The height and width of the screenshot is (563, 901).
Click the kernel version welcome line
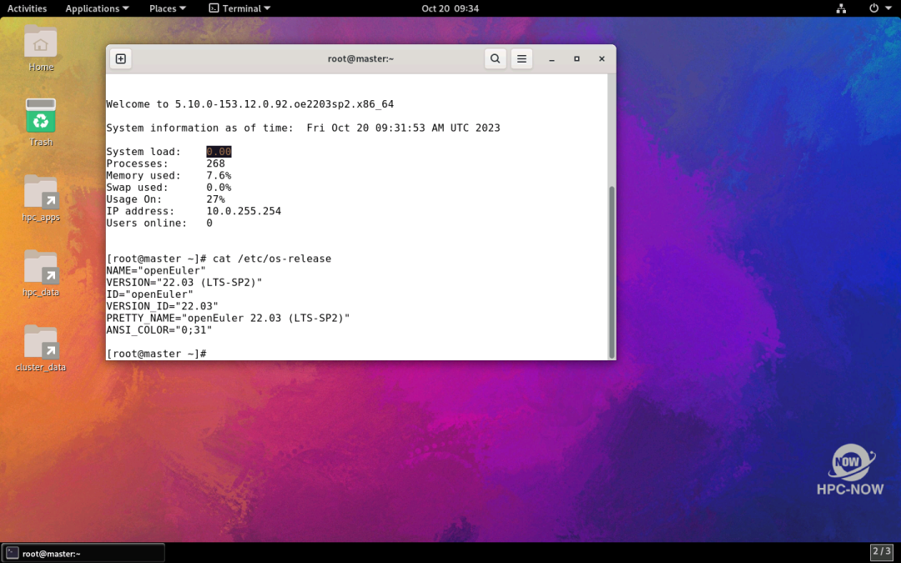(250, 104)
